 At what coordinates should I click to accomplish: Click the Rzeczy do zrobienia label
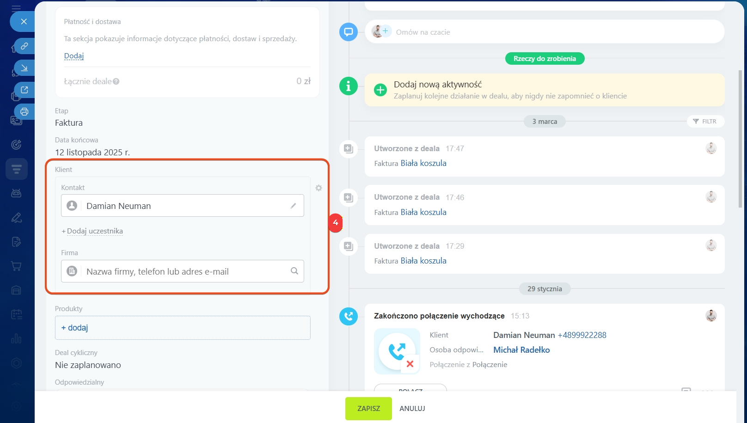[x=545, y=59]
